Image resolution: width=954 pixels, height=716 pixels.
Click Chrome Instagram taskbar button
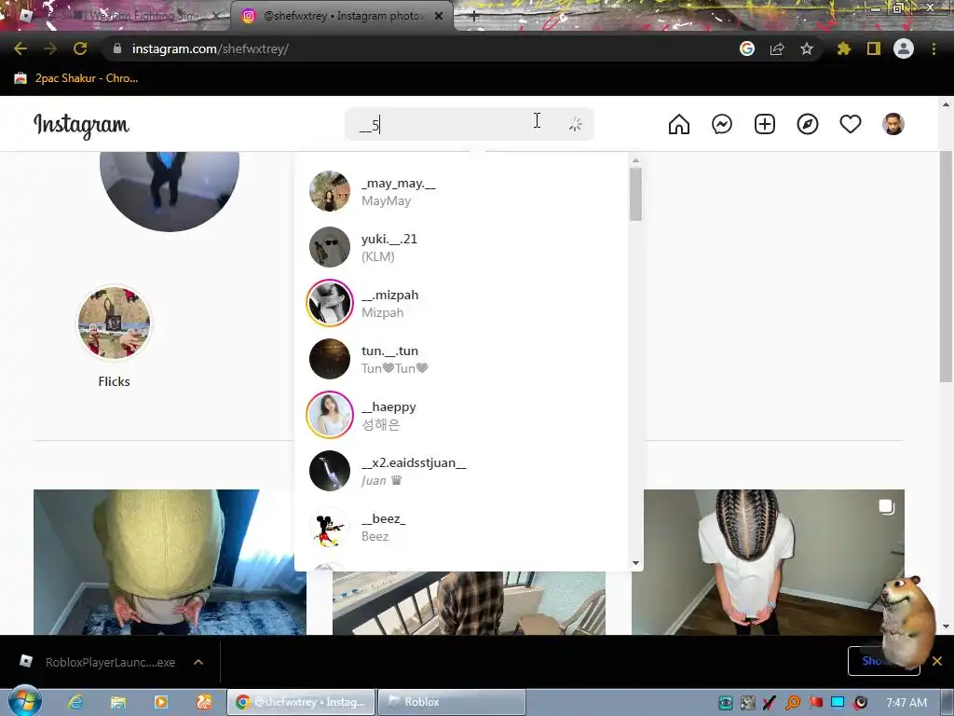point(301,702)
